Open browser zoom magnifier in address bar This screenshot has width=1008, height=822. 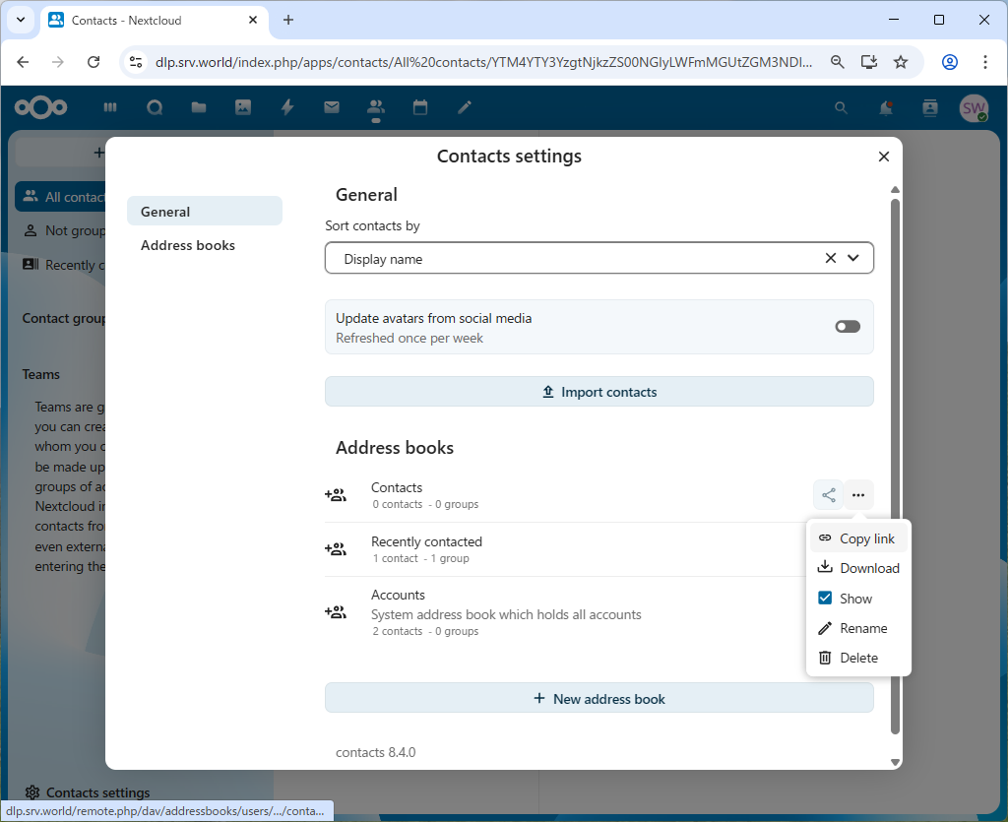[x=837, y=62]
